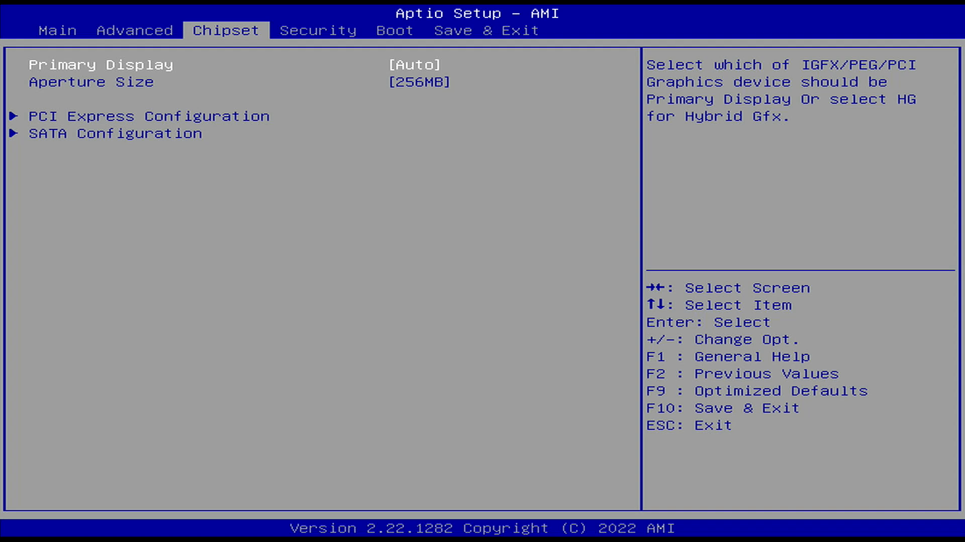Go to the Security tab
The width and height of the screenshot is (965, 542).
318,31
